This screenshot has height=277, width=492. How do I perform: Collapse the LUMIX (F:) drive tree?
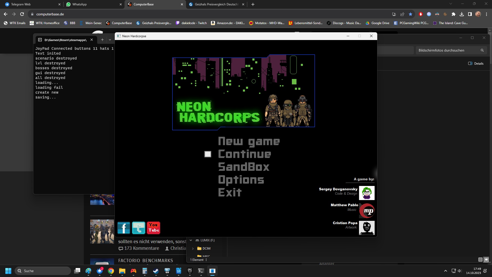click(191, 240)
